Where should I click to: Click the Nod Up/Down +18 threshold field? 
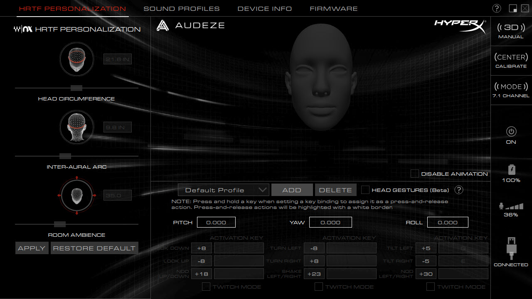tap(202, 274)
